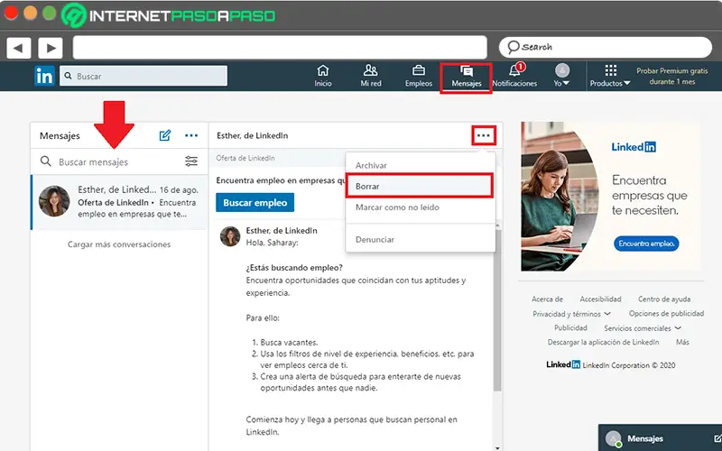Viewport: 722px width, 451px height.
Task: Open Descargar la aplicación de LinkedIn
Action: tap(603, 343)
